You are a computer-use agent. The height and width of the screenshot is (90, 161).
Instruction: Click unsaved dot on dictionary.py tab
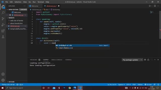[59, 6]
